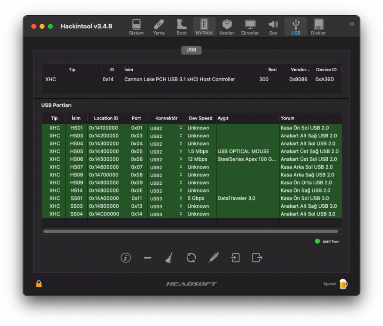The height and width of the screenshot is (326, 383).
Task: Remove selected port with minus button
Action: click(148, 258)
